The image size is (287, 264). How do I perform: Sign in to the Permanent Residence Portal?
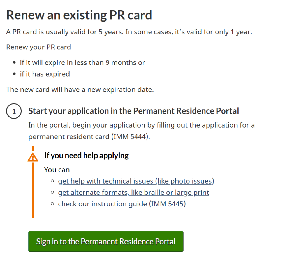tap(106, 242)
